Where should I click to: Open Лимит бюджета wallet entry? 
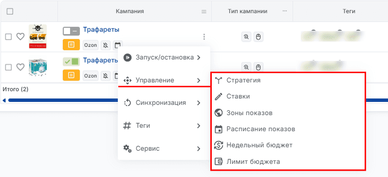[288, 161]
